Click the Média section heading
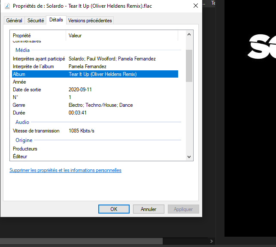Screen dimensions: 276x247 click(x=22, y=50)
